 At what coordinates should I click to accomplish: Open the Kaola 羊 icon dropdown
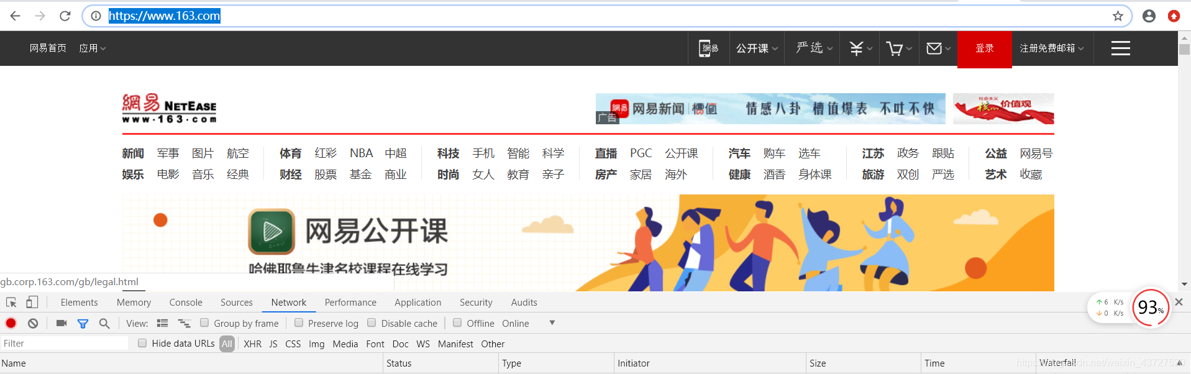click(860, 48)
